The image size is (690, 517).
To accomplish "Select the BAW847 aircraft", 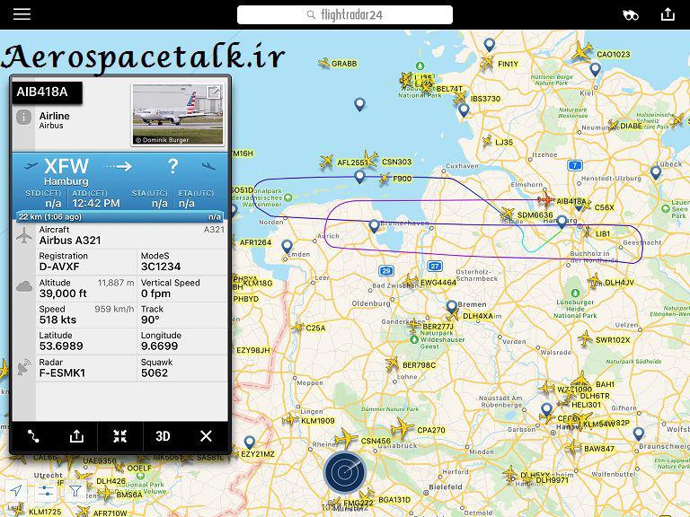I will tap(574, 448).
